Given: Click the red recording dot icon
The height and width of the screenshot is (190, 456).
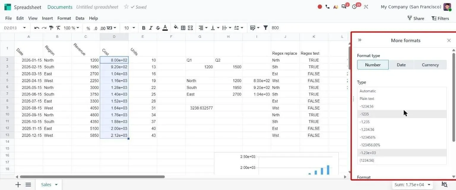Looking at the screenshot, I should pyautogui.click(x=320, y=7).
